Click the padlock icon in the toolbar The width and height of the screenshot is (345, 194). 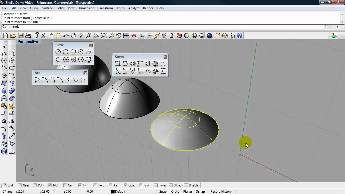pos(172,36)
